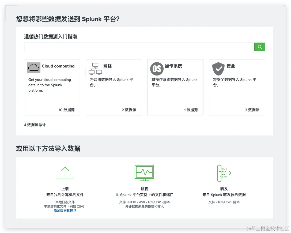The image size is (291, 233).
Task: Click the Cloud computing cloud icon
Action: click(x=33, y=67)
